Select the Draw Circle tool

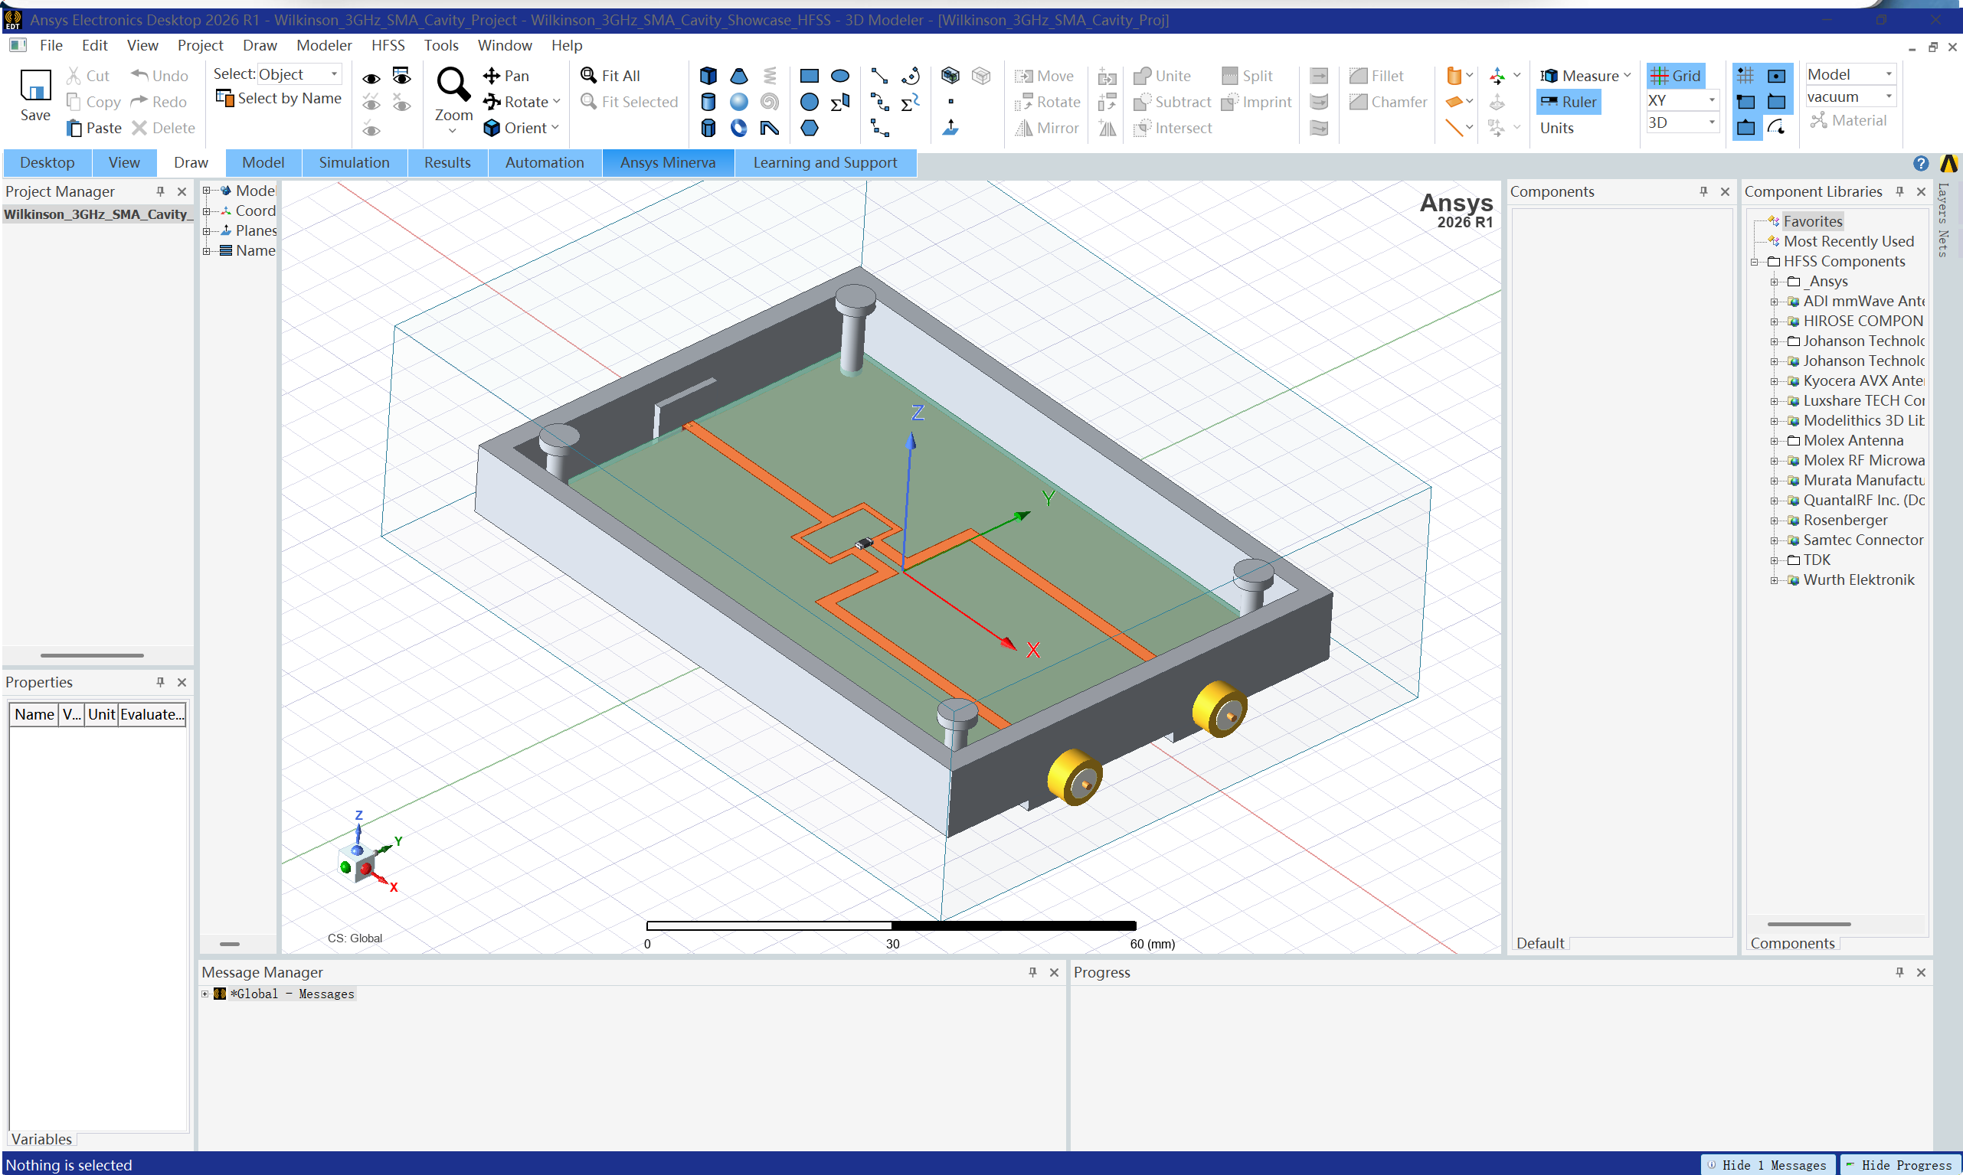click(x=809, y=102)
